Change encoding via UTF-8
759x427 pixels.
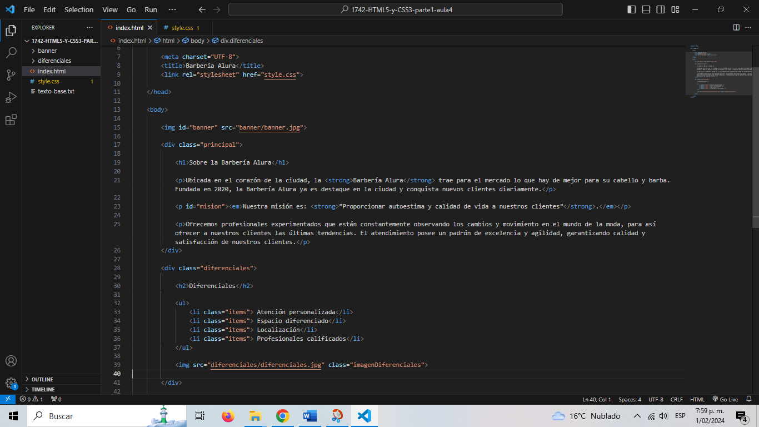(x=656, y=399)
